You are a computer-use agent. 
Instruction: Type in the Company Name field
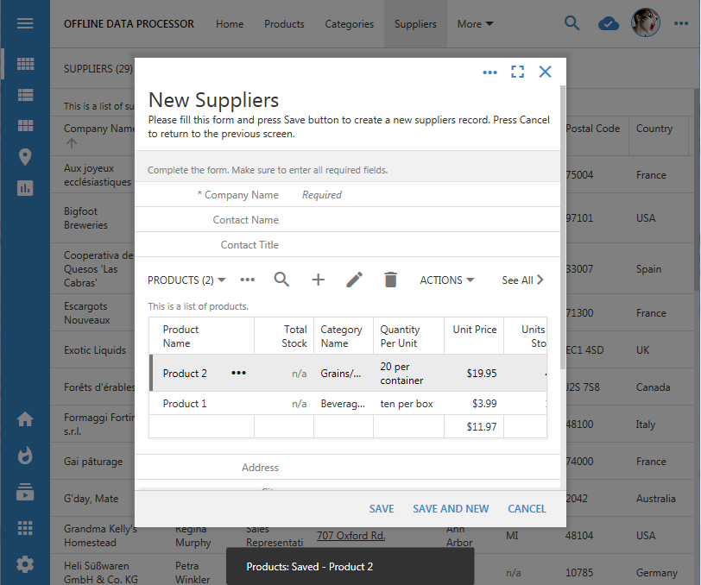coord(414,195)
